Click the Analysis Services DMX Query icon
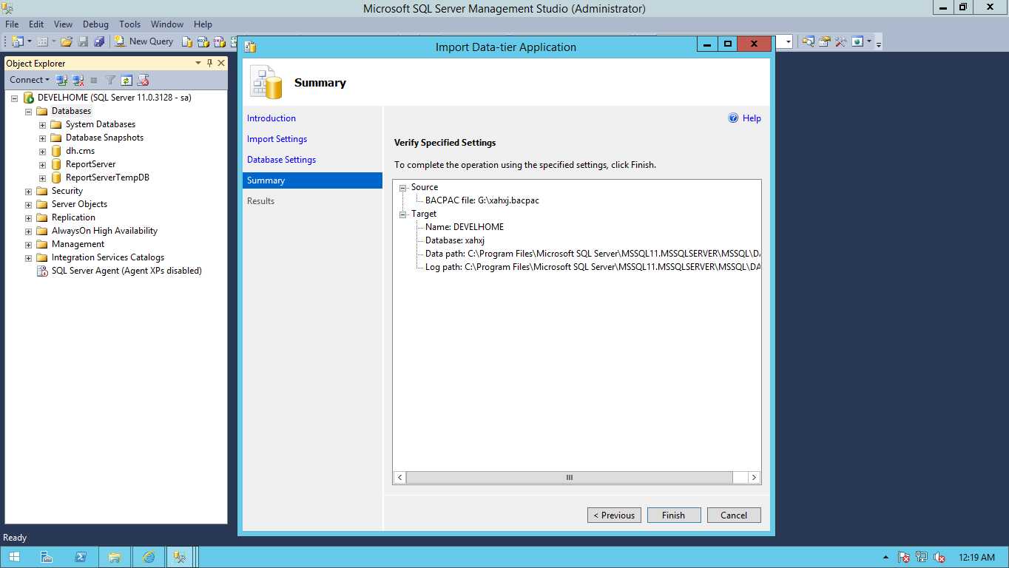Image resolution: width=1009 pixels, height=568 pixels. 220,41
